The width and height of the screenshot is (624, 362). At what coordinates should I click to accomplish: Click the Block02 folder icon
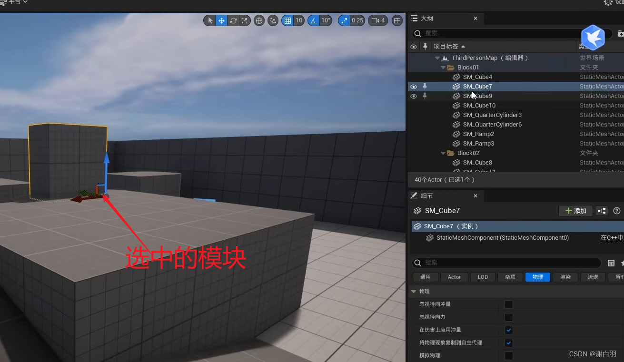451,153
